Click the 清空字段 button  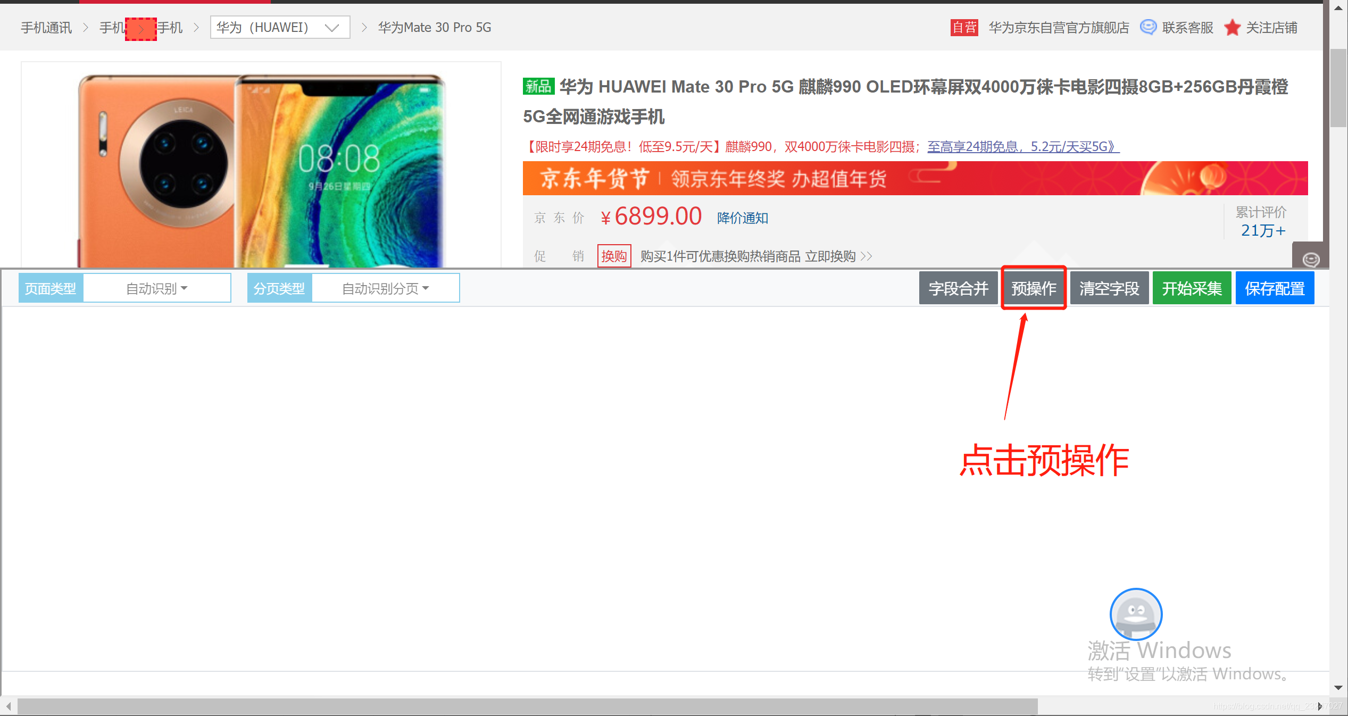(x=1109, y=288)
